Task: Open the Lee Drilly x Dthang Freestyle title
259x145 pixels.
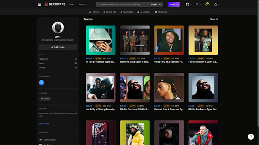Action: click(101, 109)
